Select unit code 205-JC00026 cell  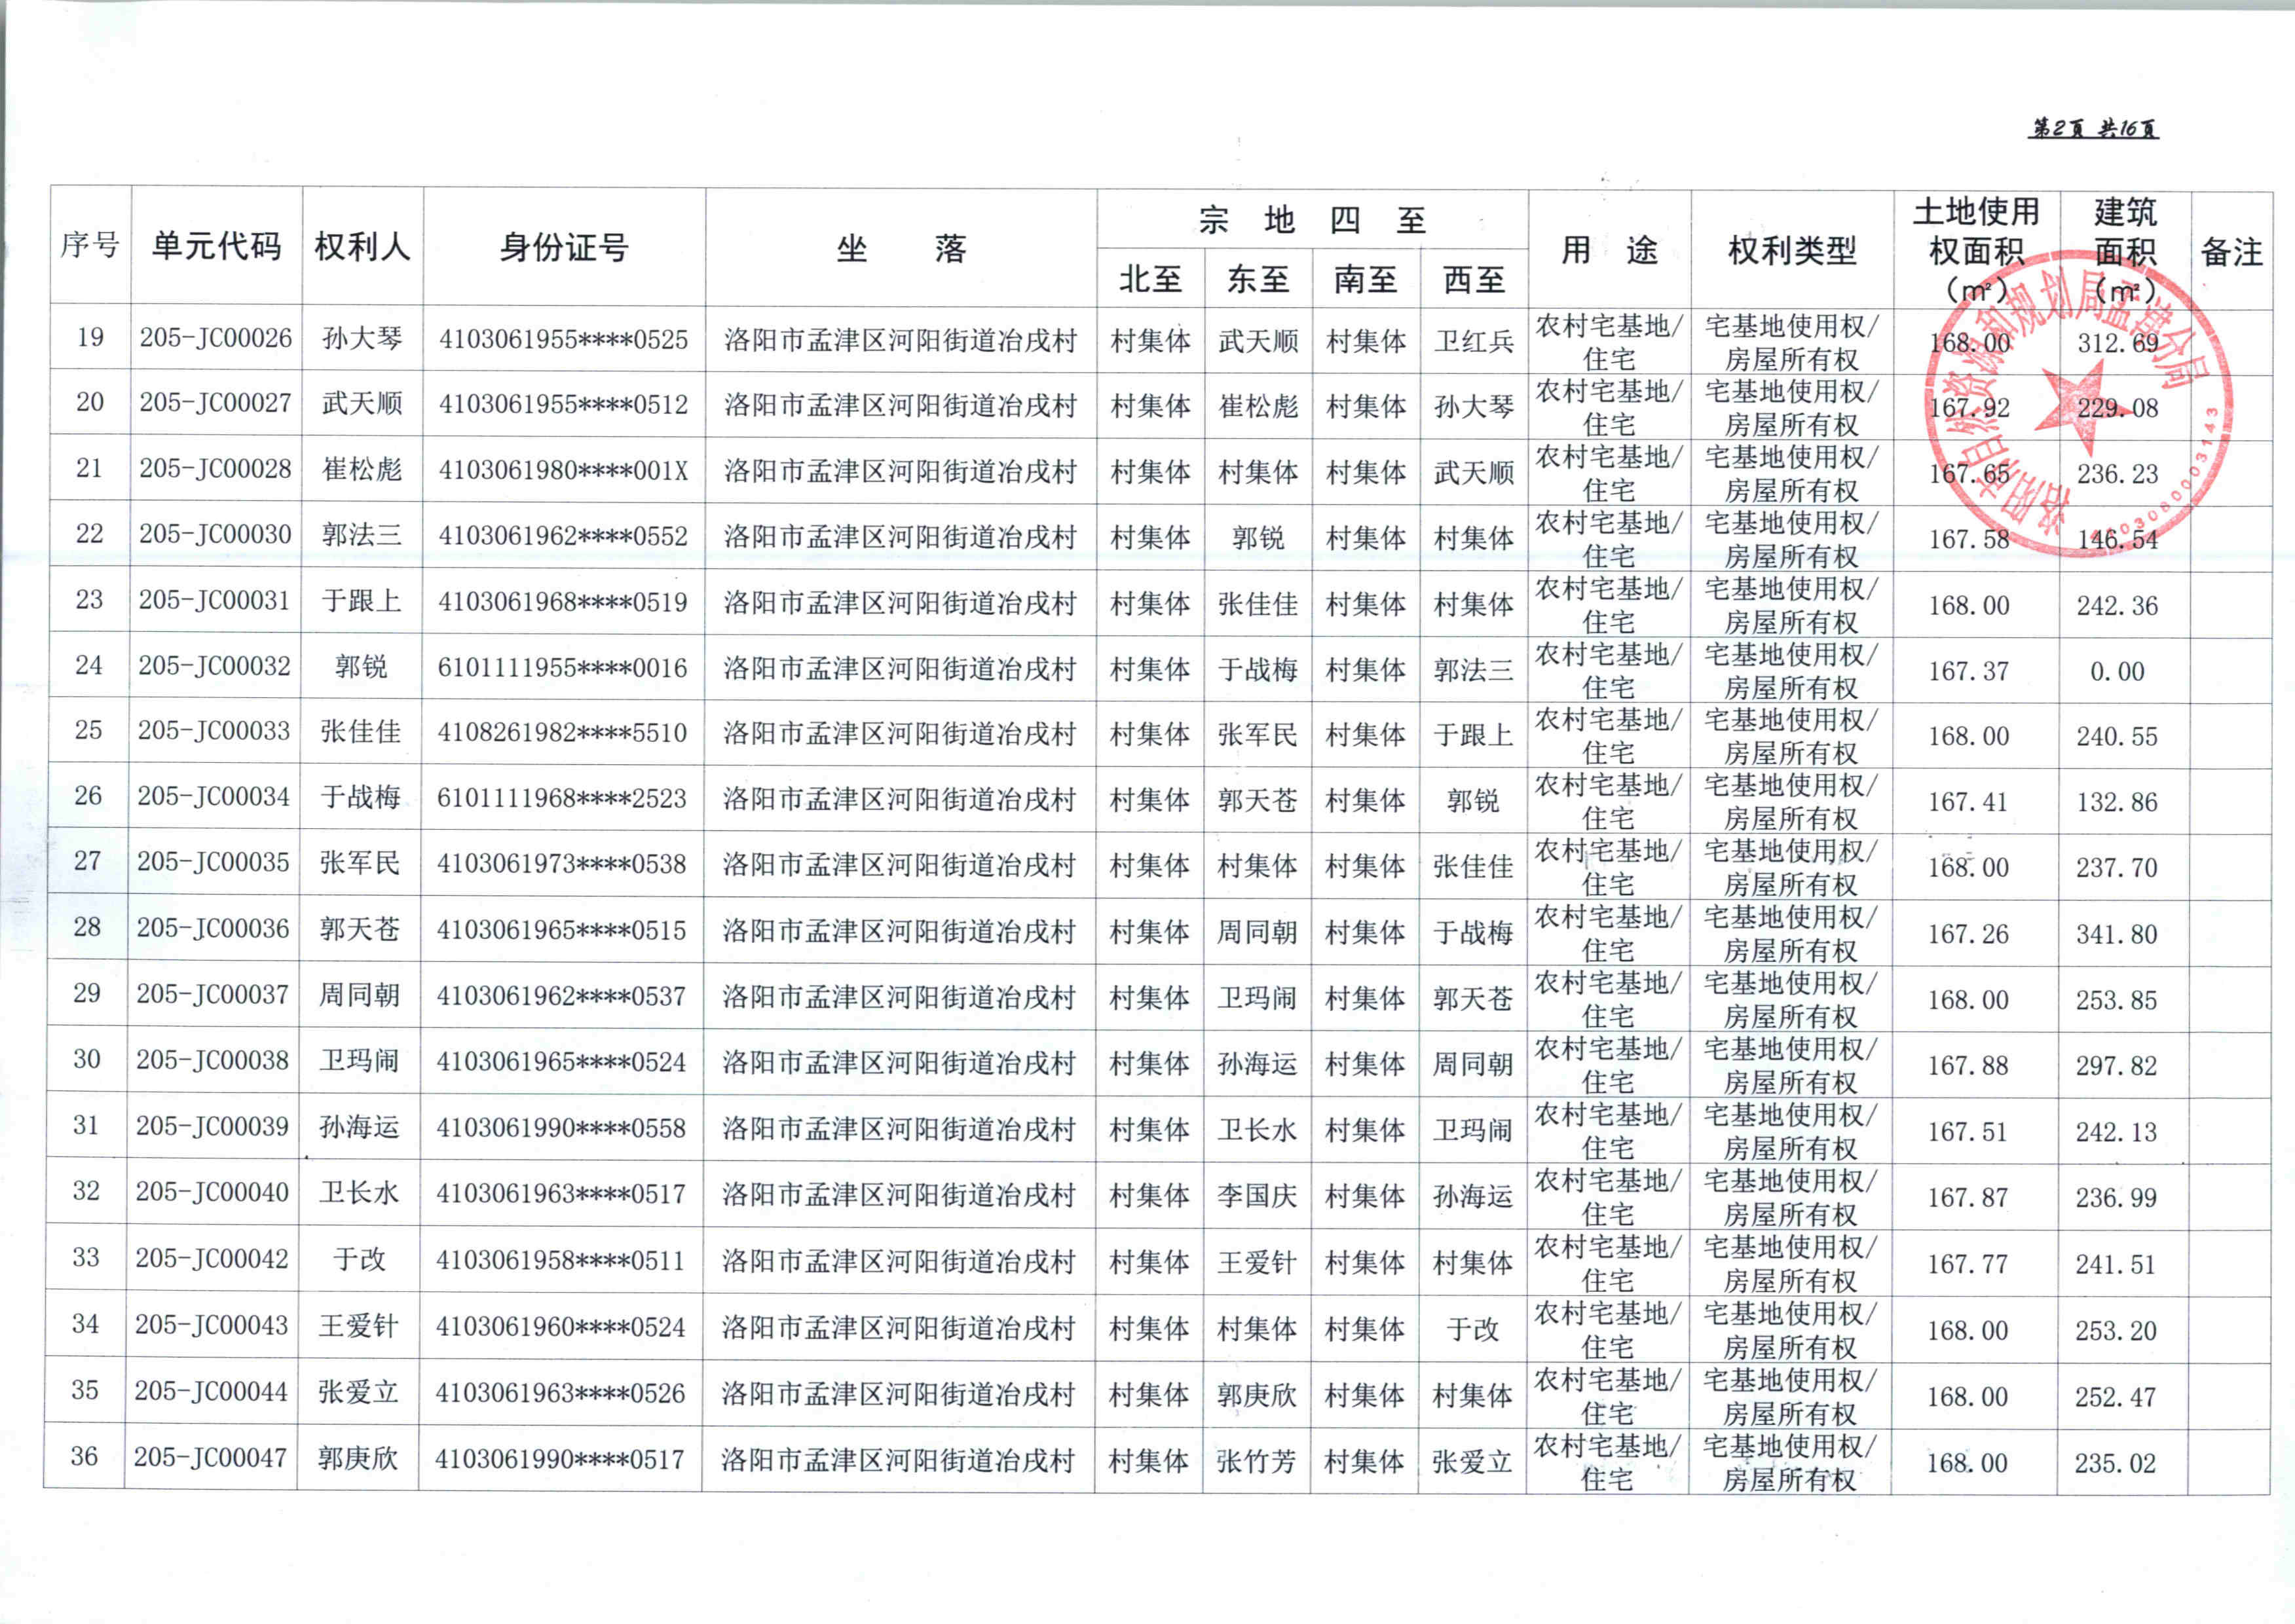coord(216,338)
